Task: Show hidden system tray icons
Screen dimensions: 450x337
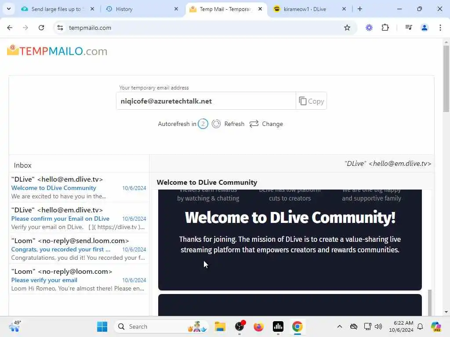Action: point(340,326)
